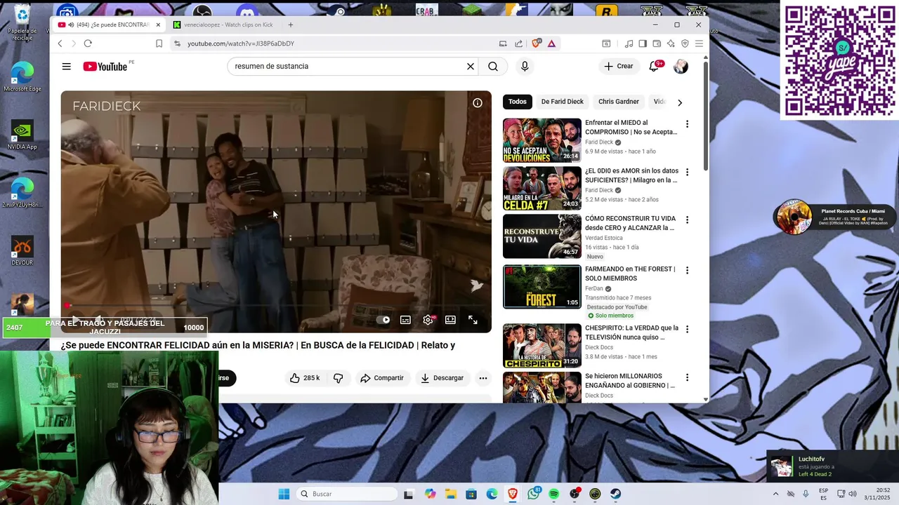Seek using the video progress bar
Screen dimensions: 899x505
[x=276, y=306]
